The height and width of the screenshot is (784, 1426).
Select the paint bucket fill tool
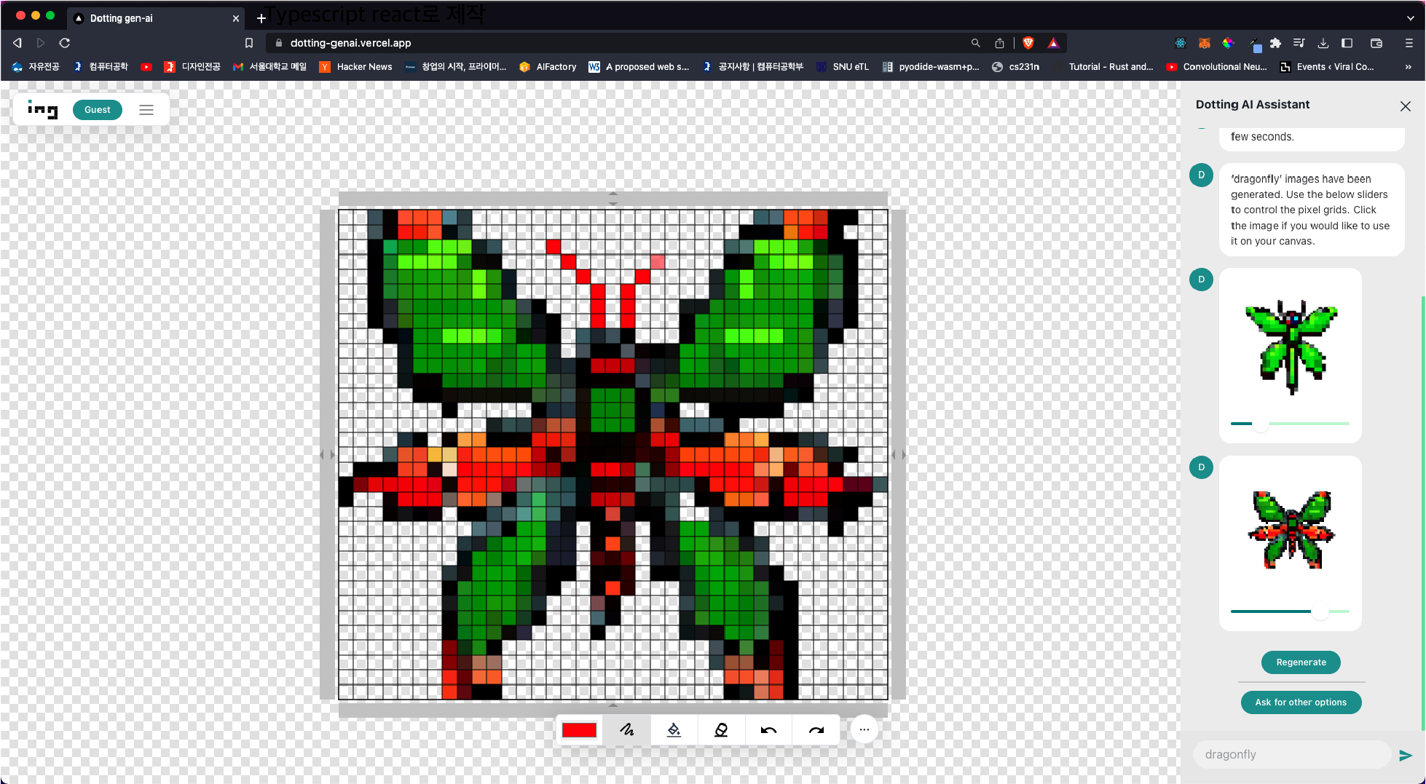pyautogui.click(x=674, y=729)
